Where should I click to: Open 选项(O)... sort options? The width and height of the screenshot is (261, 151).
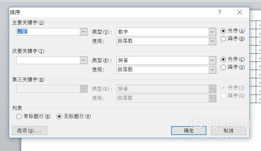coord(29,131)
